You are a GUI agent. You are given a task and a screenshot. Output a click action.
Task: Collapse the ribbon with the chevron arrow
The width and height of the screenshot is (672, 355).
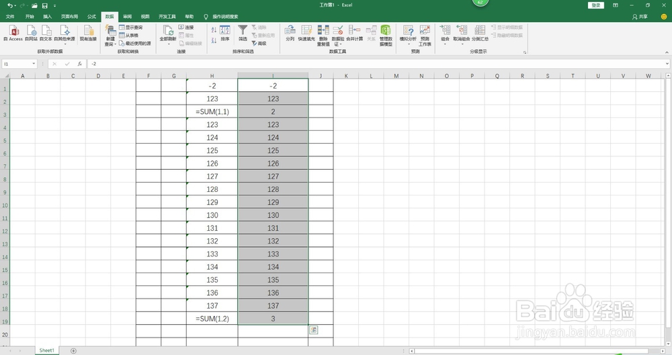coord(667,52)
